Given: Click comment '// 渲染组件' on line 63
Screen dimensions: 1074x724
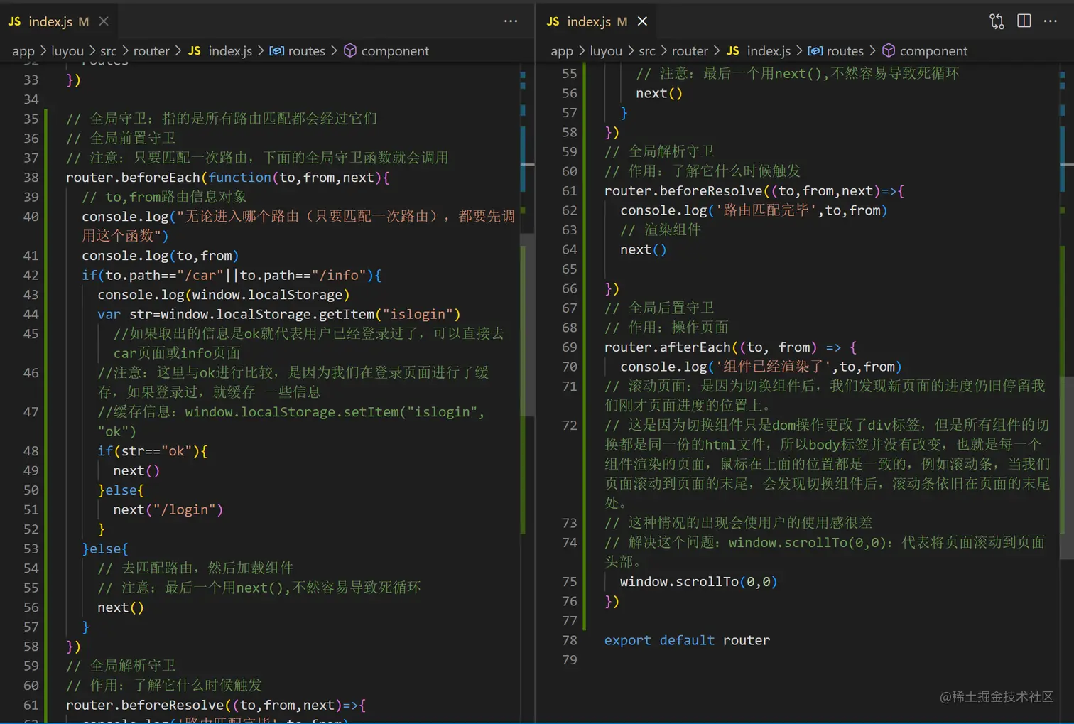Looking at the screenshot, I should 661,229.
